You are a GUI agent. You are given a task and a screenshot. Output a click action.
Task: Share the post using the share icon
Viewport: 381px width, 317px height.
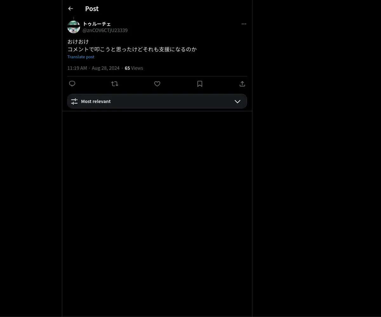point(242,84)
